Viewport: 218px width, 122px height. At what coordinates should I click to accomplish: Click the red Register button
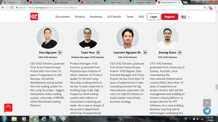coord(170,17)
